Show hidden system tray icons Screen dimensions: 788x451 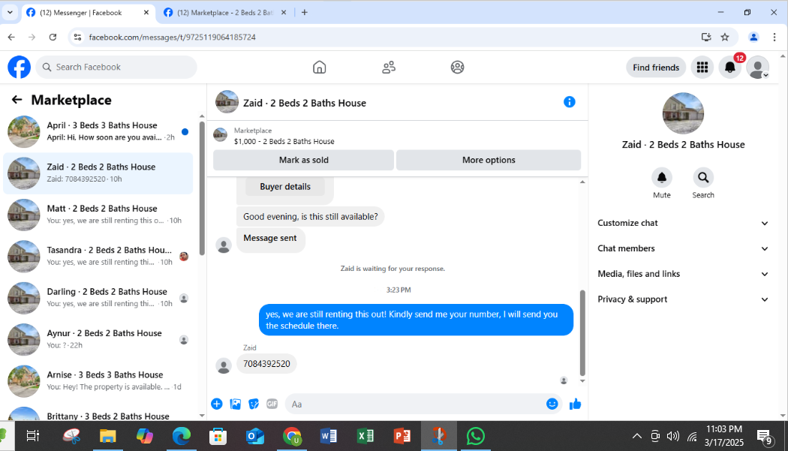coord(636,436)
